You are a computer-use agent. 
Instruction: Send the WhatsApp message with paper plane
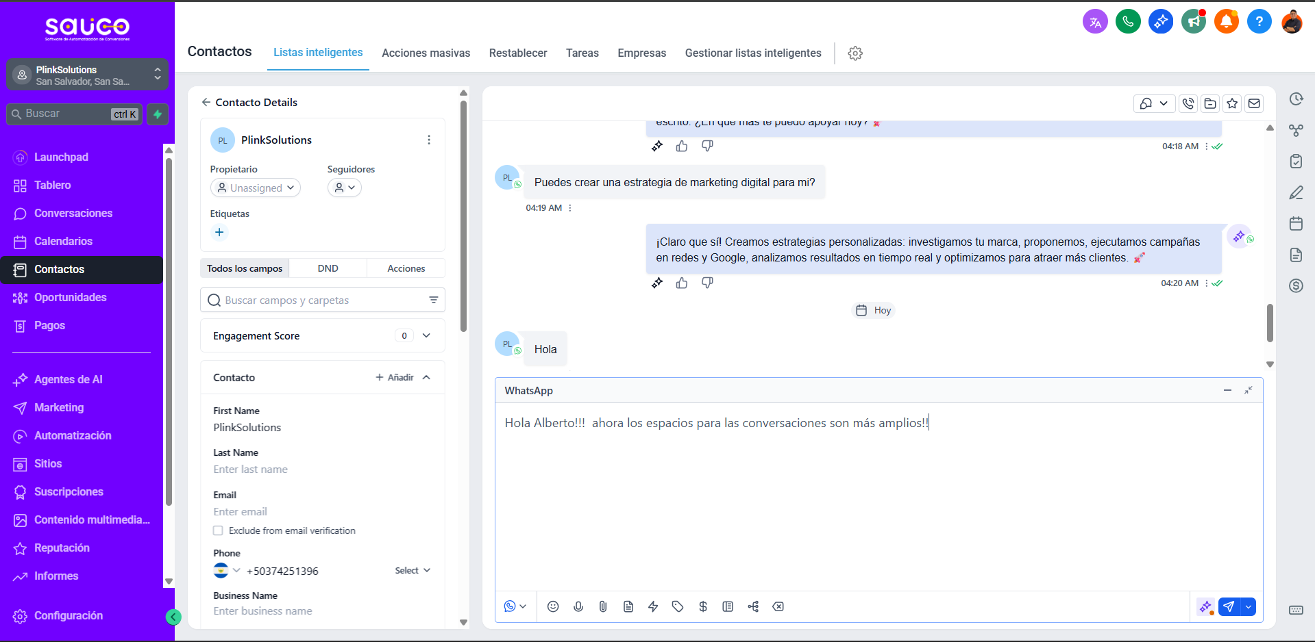[x=1229, y=606]
